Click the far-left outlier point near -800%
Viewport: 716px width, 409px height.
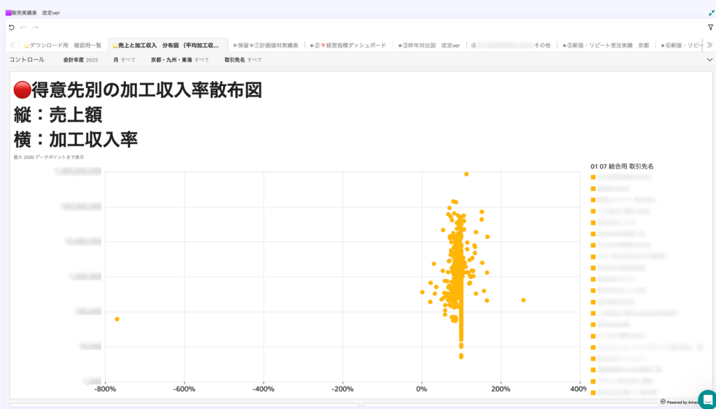(117, 319)
